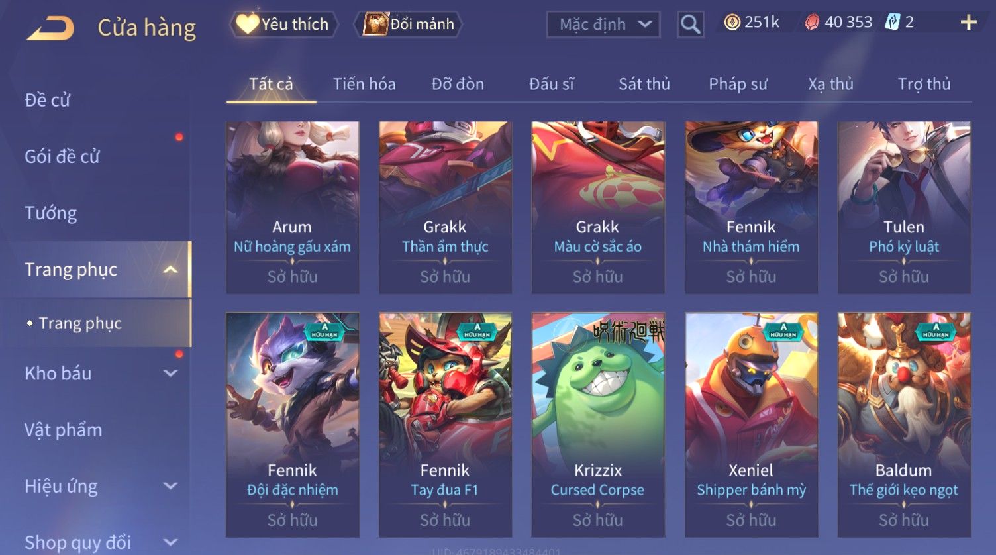996x555 pixels.
Task: Add currency with the plus icon
Action: pos(968,23)
